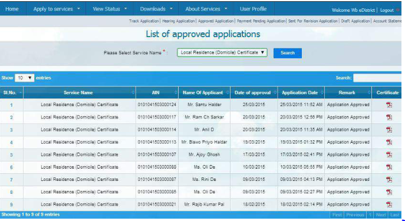
Task: Sort table by Date of approval column
Action: [254, 93]
